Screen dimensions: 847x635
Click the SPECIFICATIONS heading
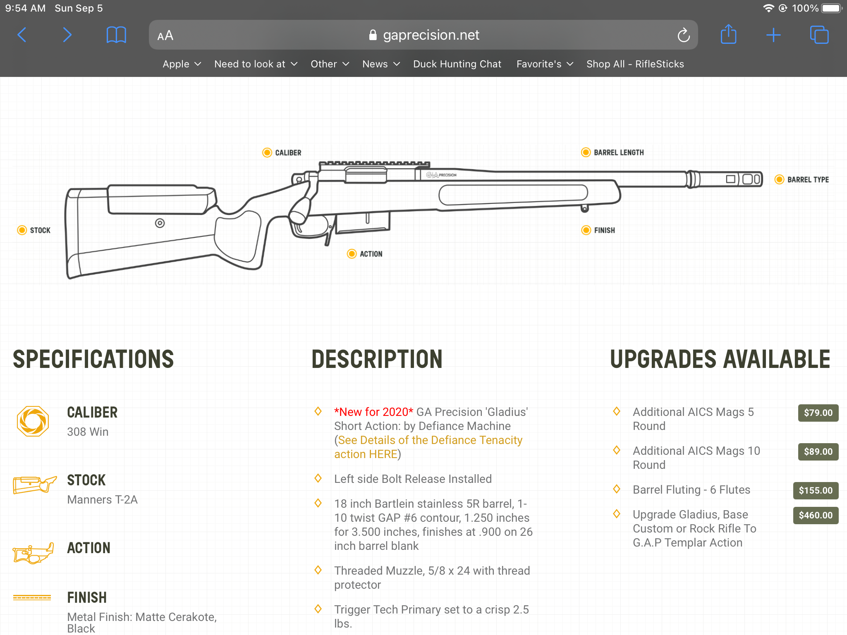click(x=93, y=359)
